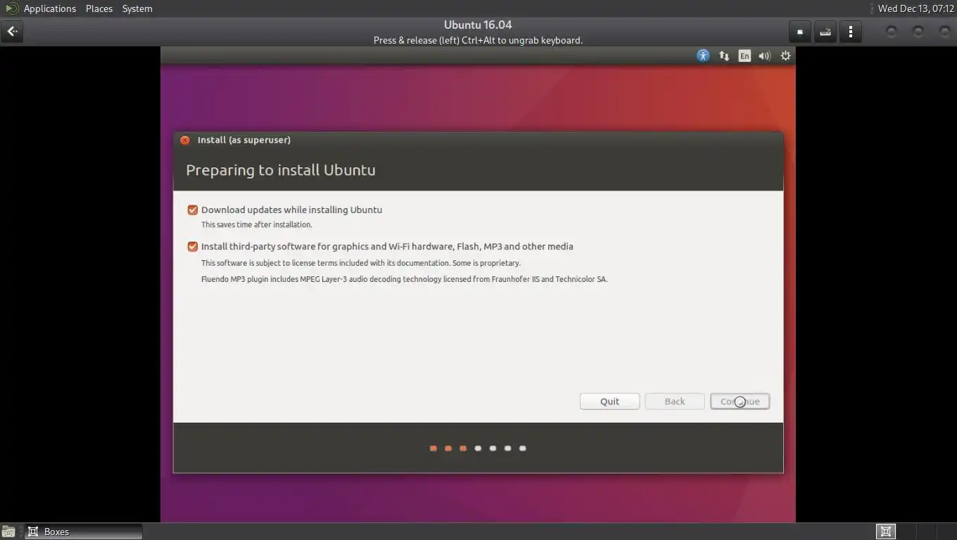Close the Install (as superuser) window
The image size is (957, 540).
(x=185, y=140)
